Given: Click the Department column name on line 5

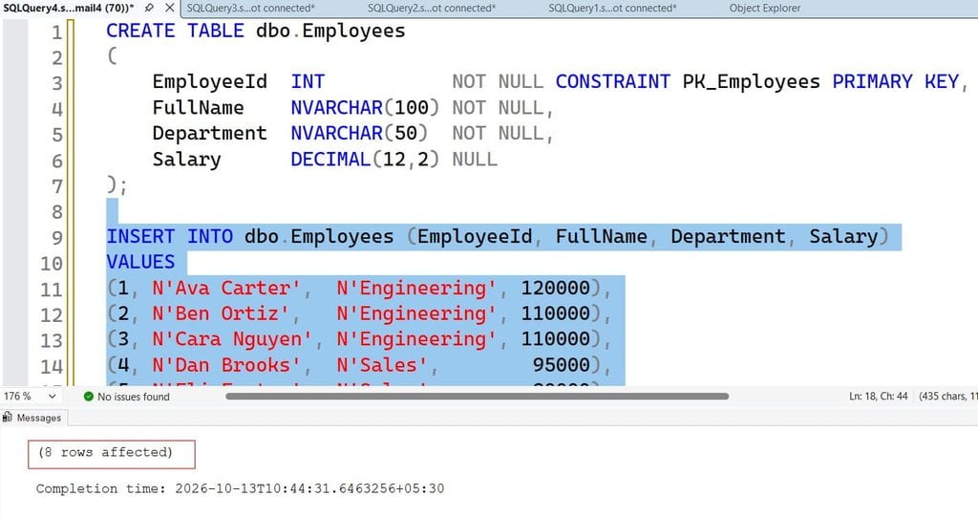Looking at the screenshot, I should [209, 133].
